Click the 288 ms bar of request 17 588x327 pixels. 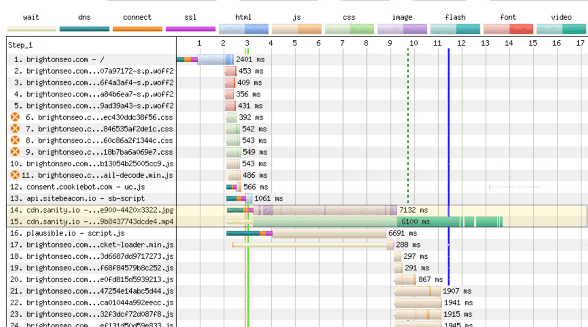(x=313, y=245)
